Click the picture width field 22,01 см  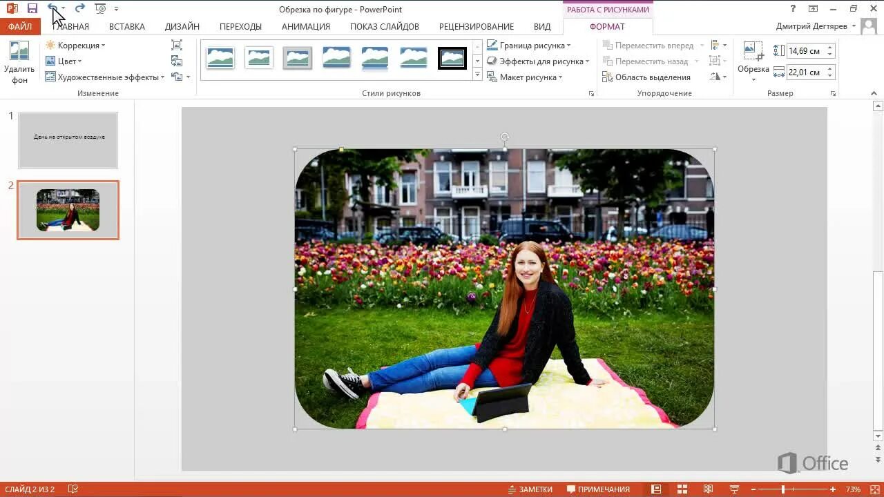[x=806, y=72]
